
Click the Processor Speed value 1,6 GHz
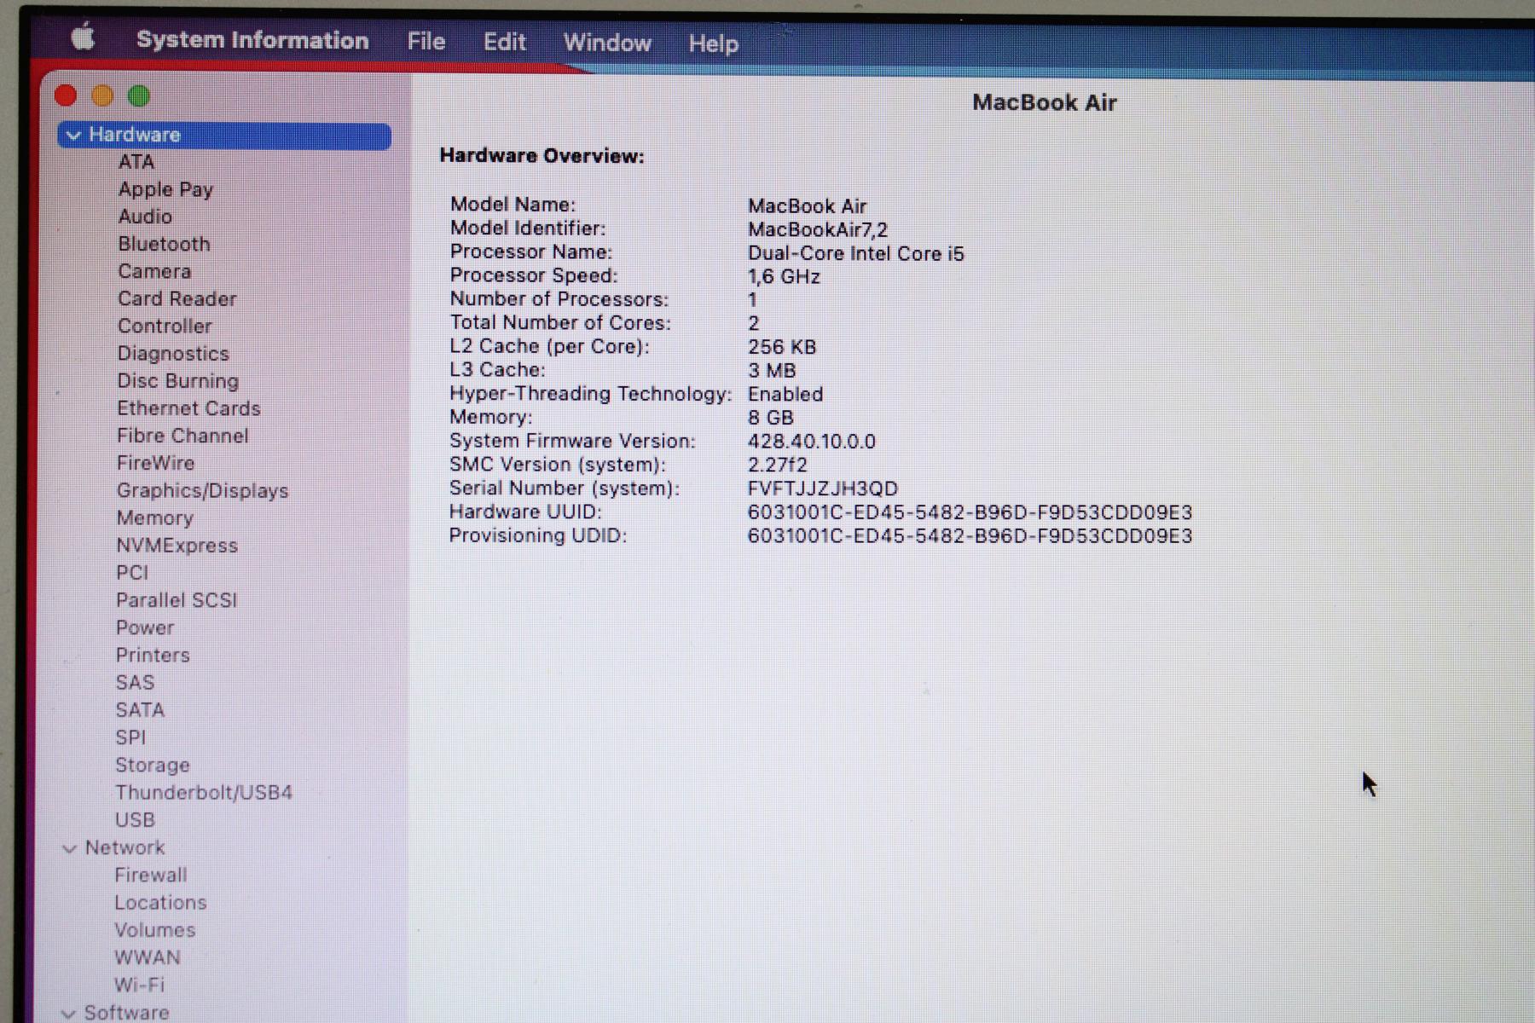(x=784, y=276)
